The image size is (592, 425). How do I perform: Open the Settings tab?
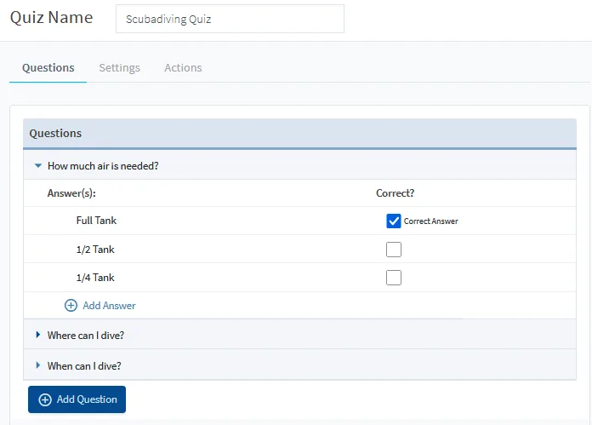(x=119, y=67)
